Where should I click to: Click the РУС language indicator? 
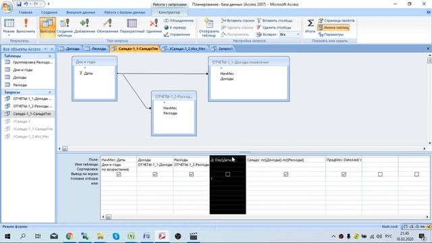[389, 236]
